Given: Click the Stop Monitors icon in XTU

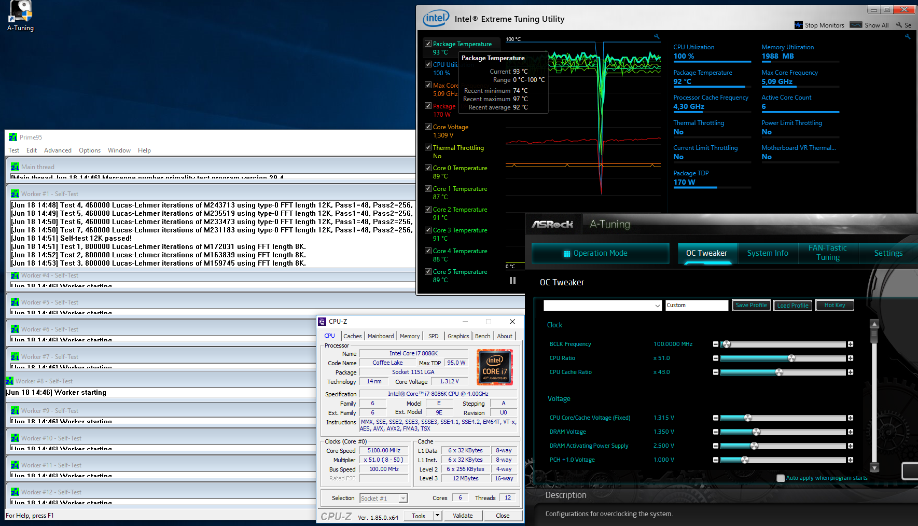Looking at the screenshot, I should pyautogui.click(x=799, y=25).
